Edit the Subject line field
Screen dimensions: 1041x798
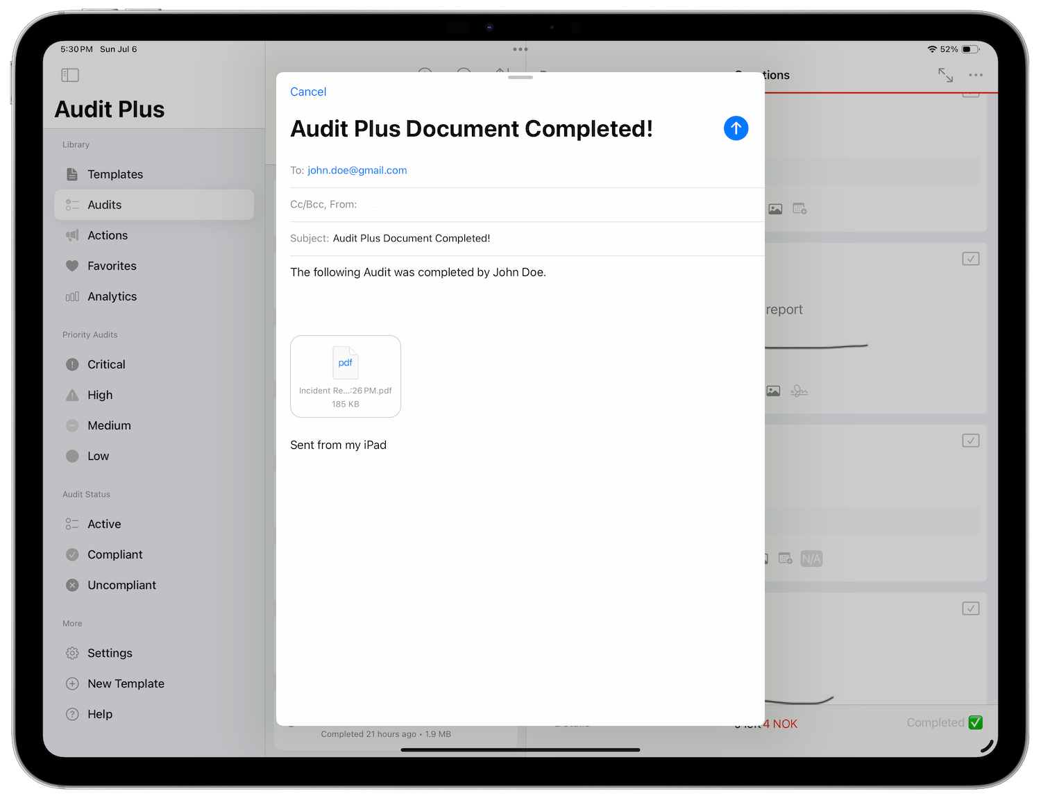[527, 239]
